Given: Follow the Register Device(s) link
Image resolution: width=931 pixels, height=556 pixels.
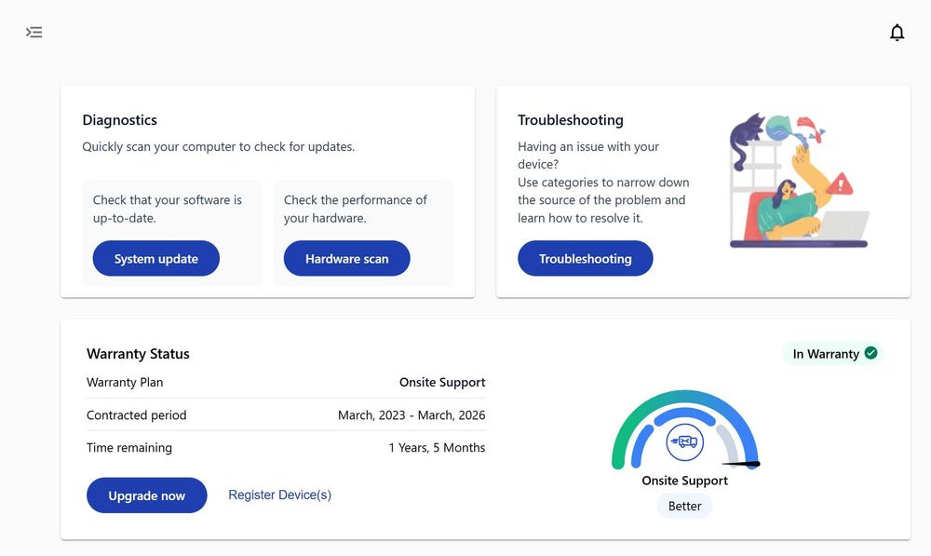Looking at the screenshot, I should (279, 495).
